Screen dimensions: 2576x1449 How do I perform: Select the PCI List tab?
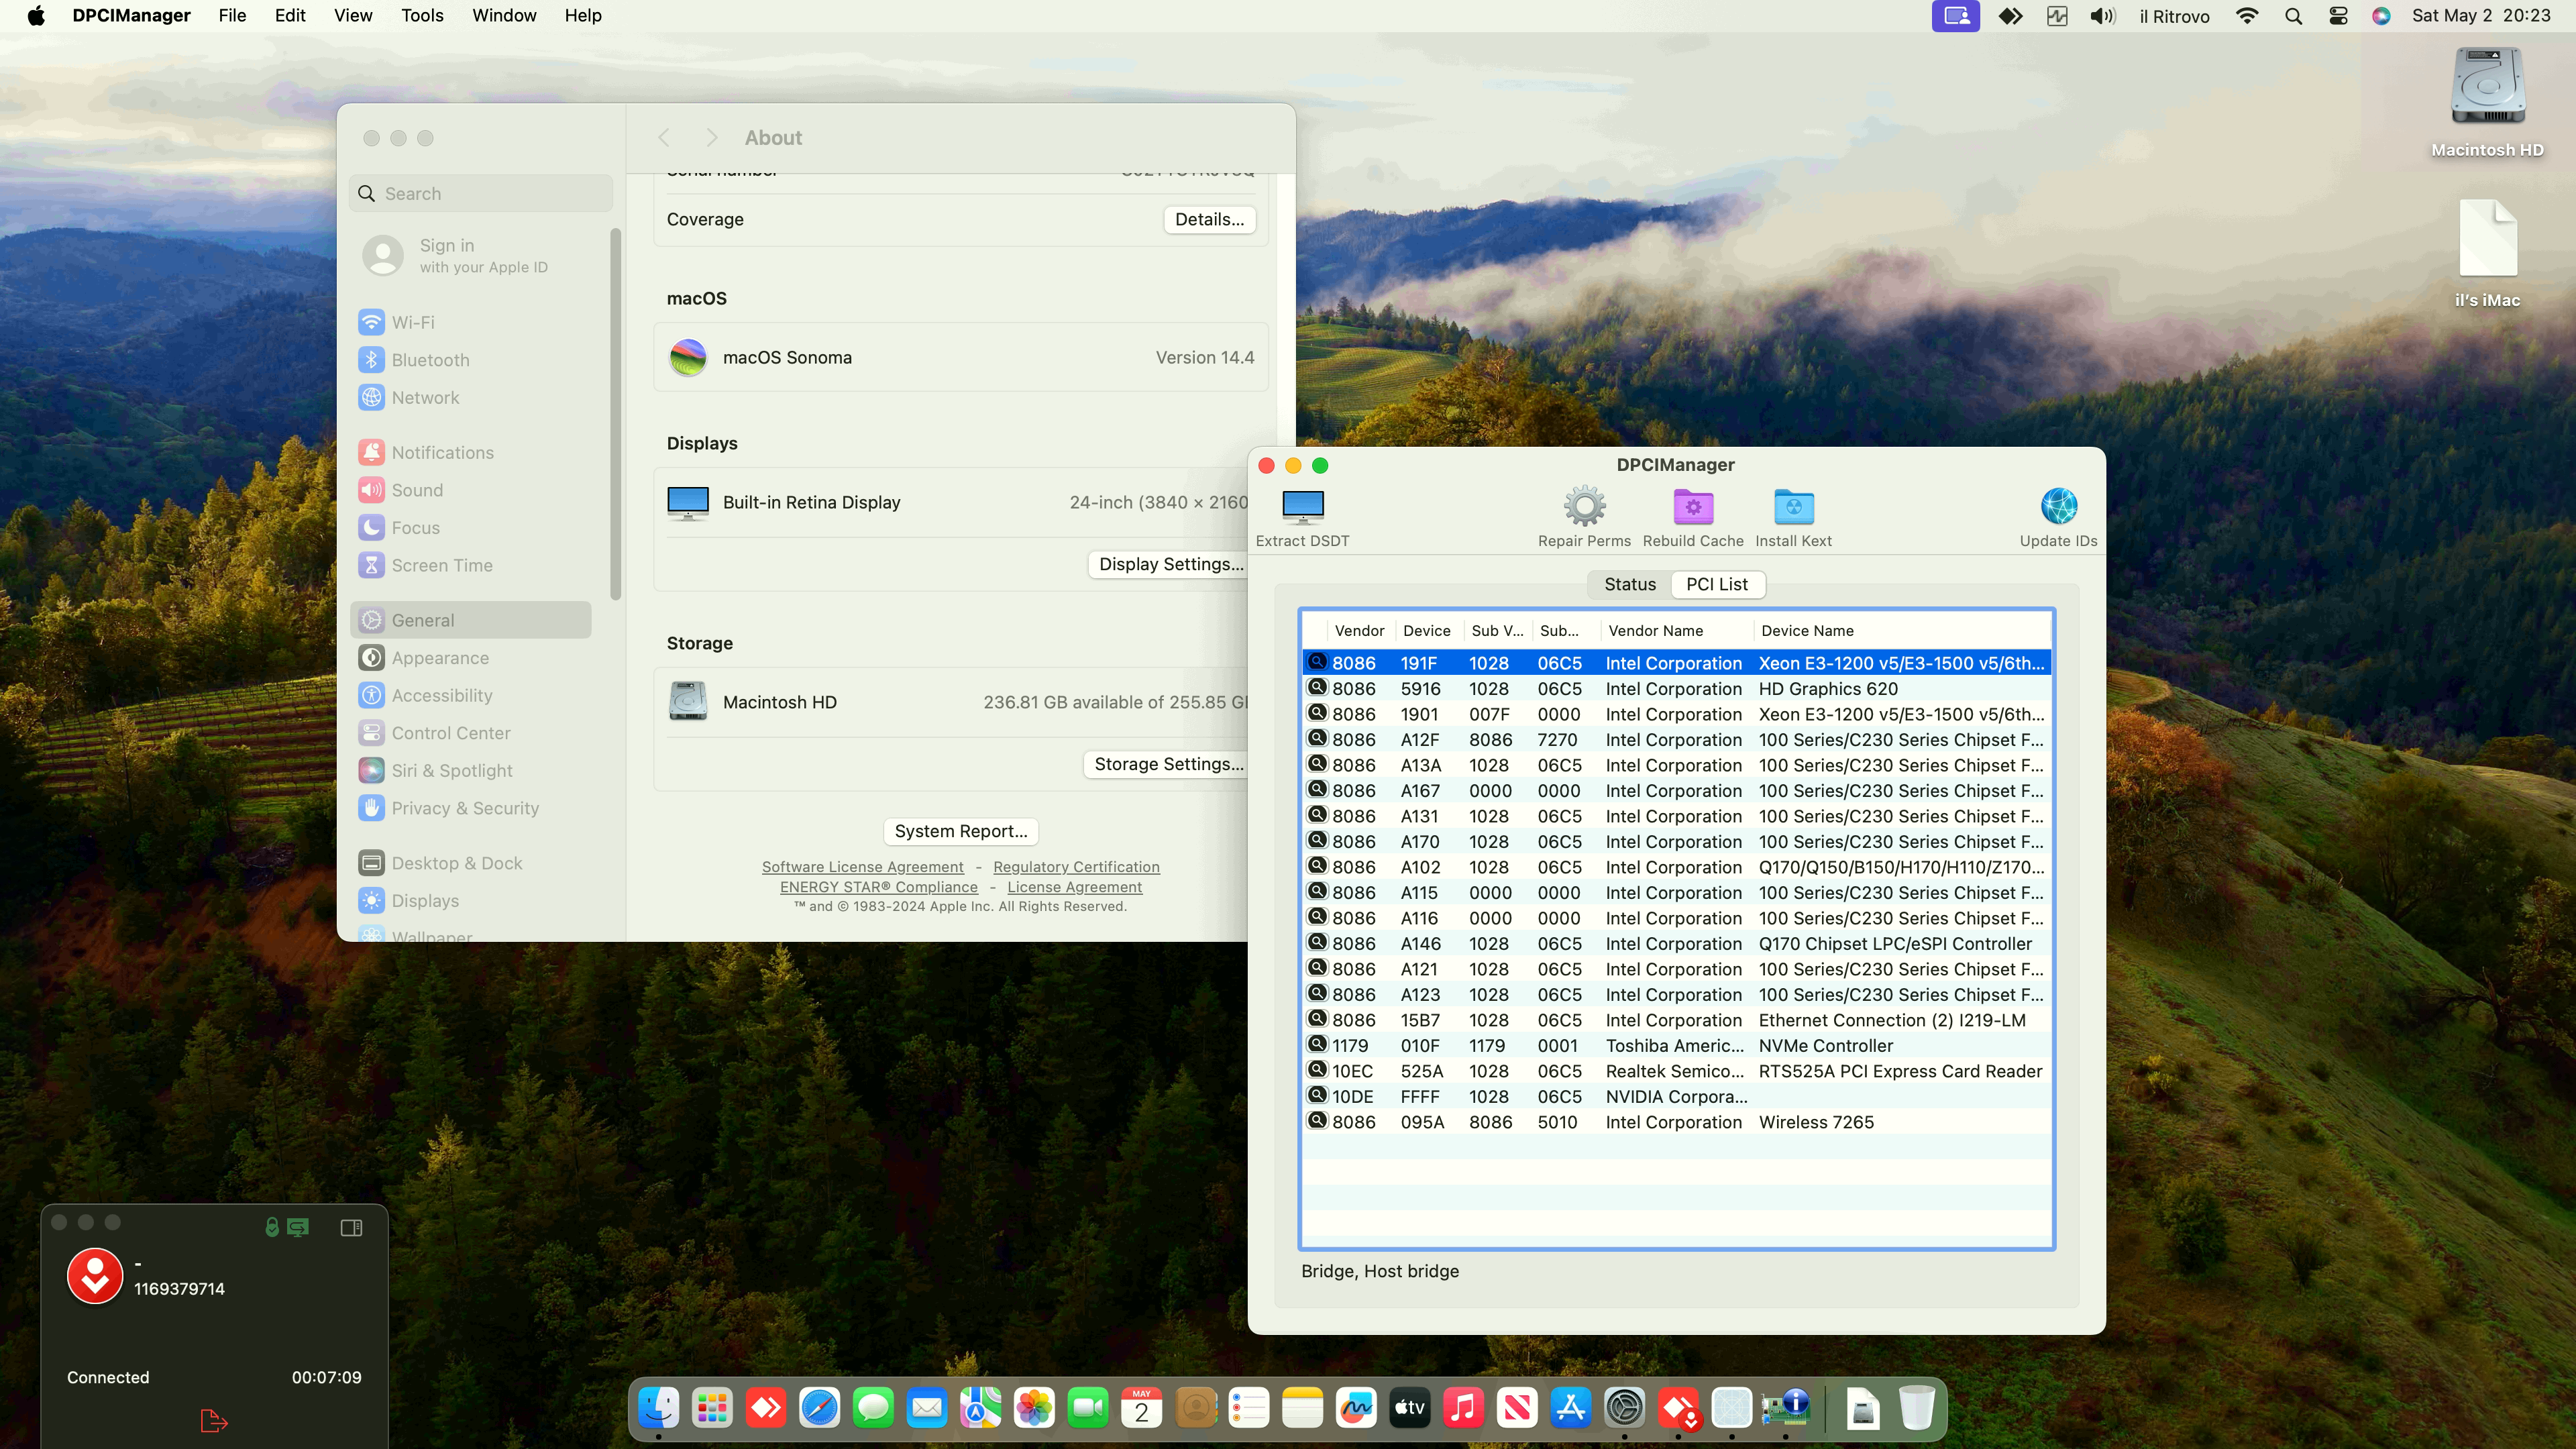(x=1716, y=584)
